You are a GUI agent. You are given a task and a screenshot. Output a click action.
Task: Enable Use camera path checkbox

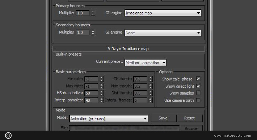198,100
